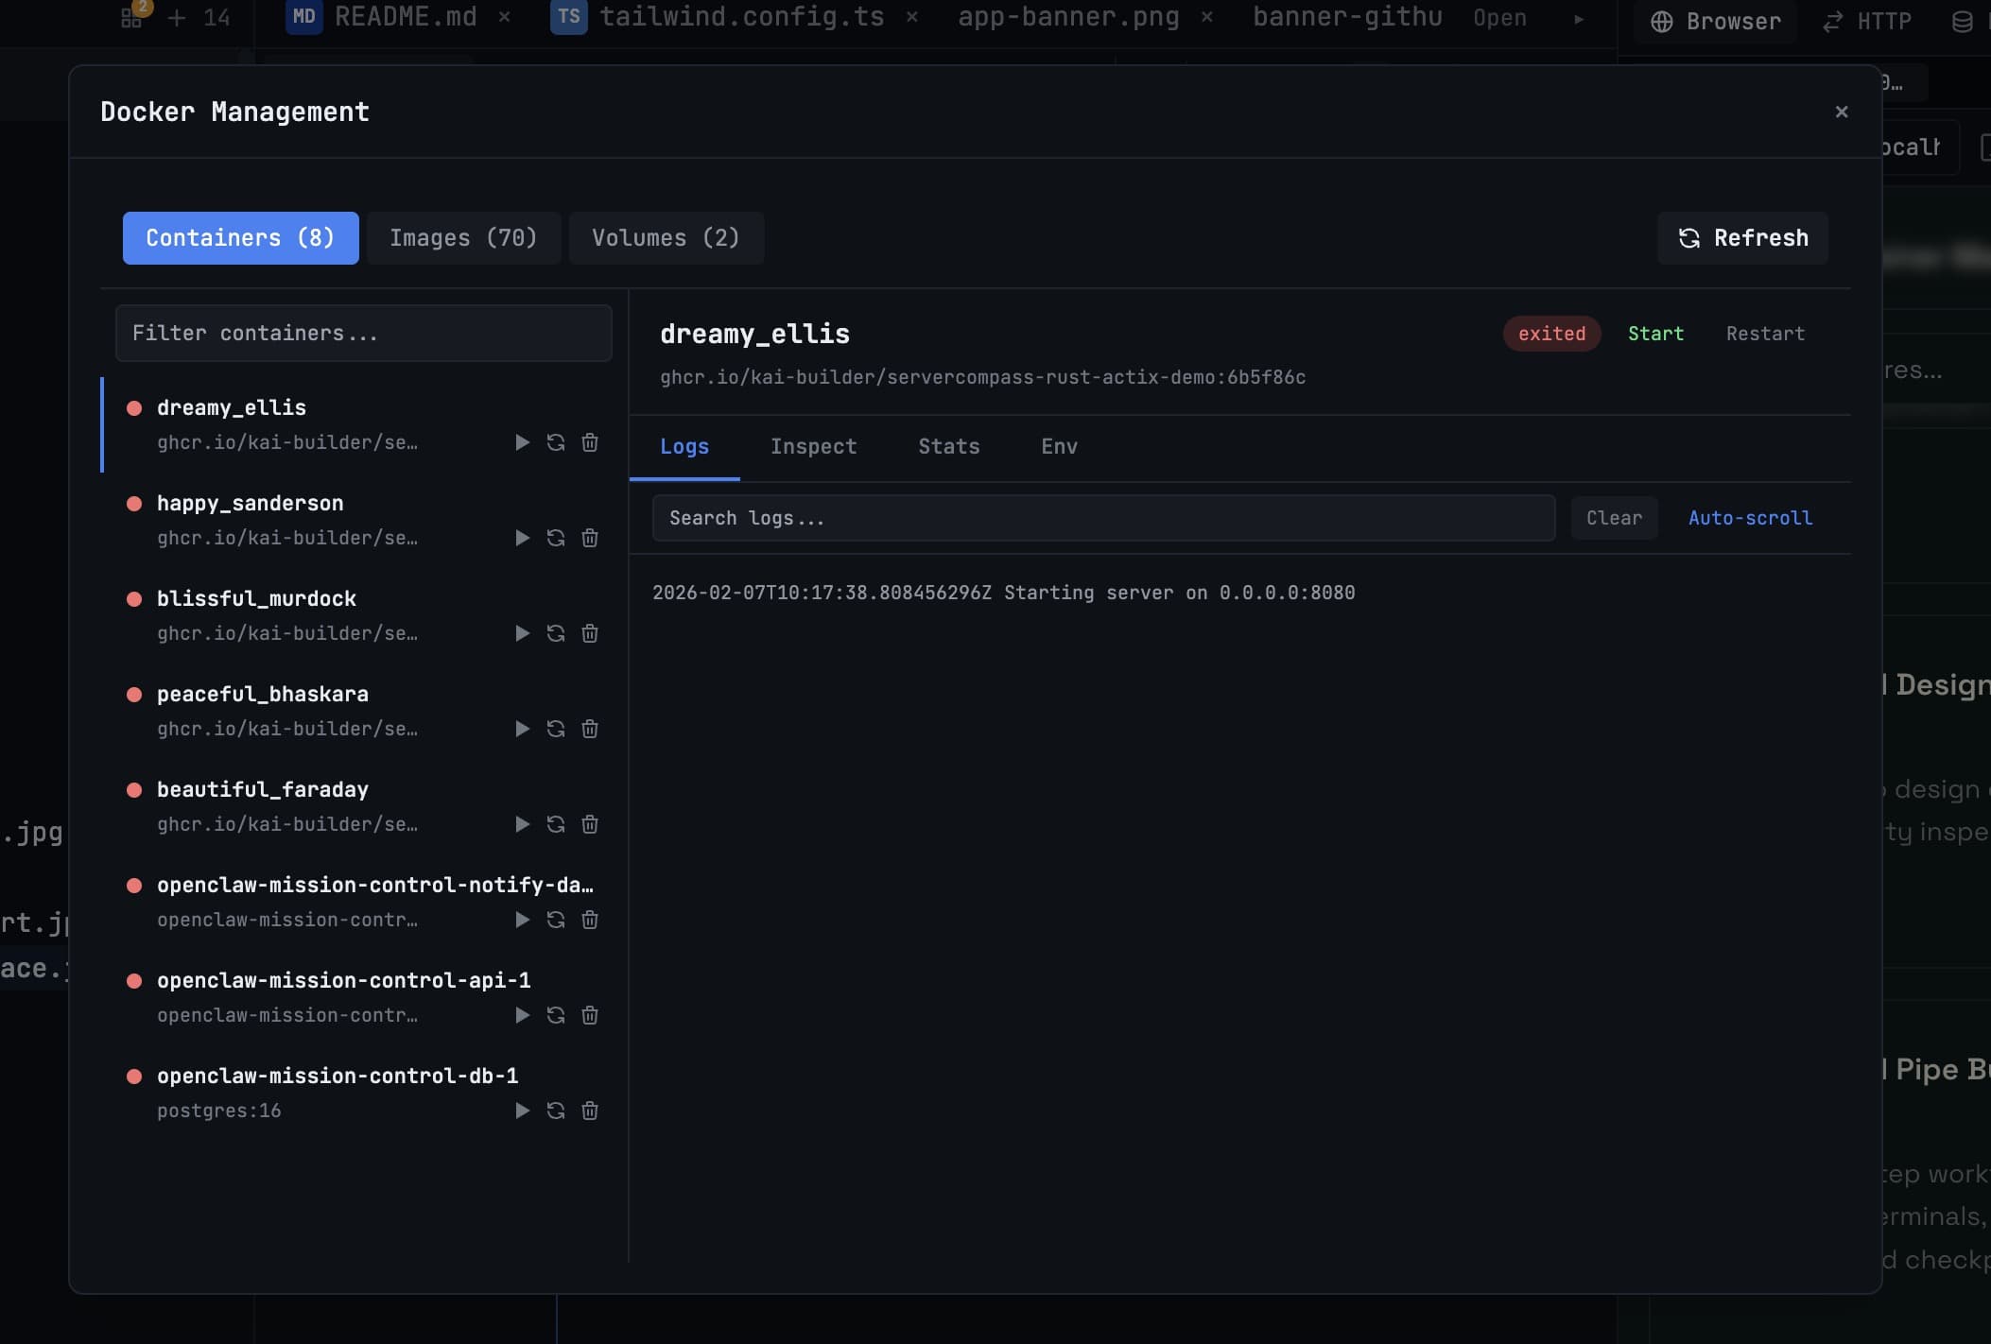
Task: Switch to the Images (70) tab
Action: tap(462, 238)
